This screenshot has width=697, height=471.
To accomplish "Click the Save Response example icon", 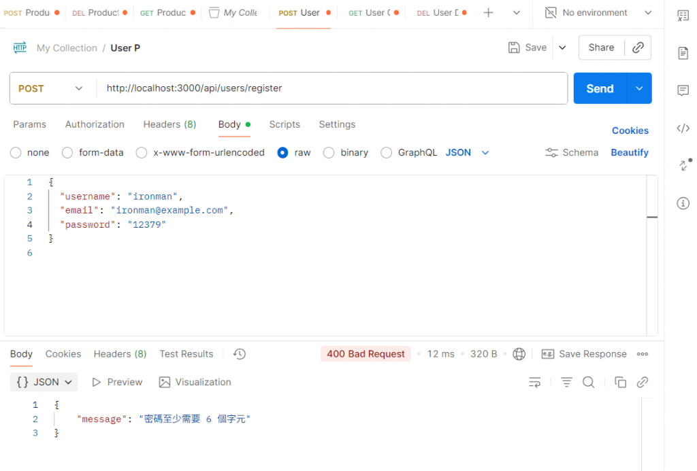I will coord(548,354).
